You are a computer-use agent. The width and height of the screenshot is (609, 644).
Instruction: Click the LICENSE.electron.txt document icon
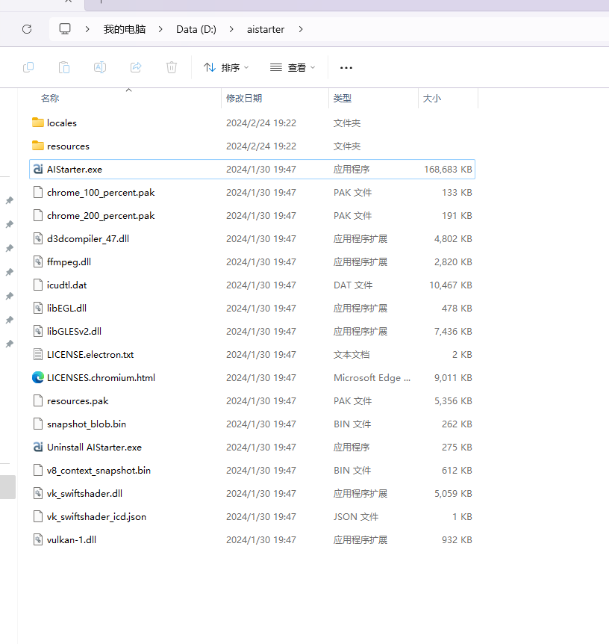click(x=38, y=354)
